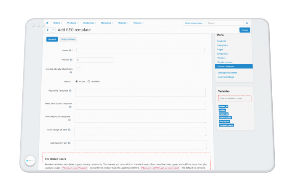Open Vendors in the side Menu
The height and width of the screenshot is (187, 295).
coord(221,58)
